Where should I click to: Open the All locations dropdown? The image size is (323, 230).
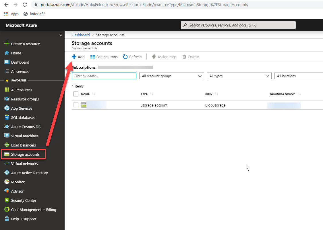tap(299, 76)
